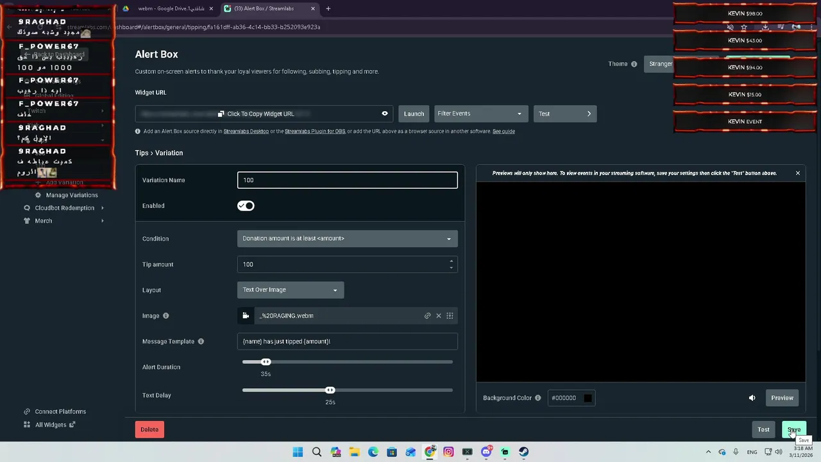This screenshot has height=462, width=821.
Task: Open Windows Search from the taskbar
Action: (317, 452)
